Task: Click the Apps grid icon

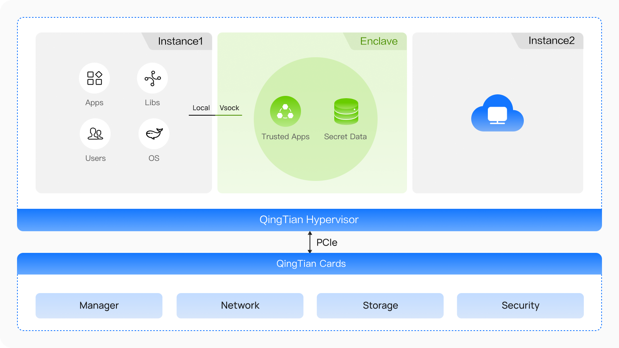Action: [94, 78]
